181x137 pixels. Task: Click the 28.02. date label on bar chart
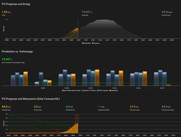tap(43, 88)
